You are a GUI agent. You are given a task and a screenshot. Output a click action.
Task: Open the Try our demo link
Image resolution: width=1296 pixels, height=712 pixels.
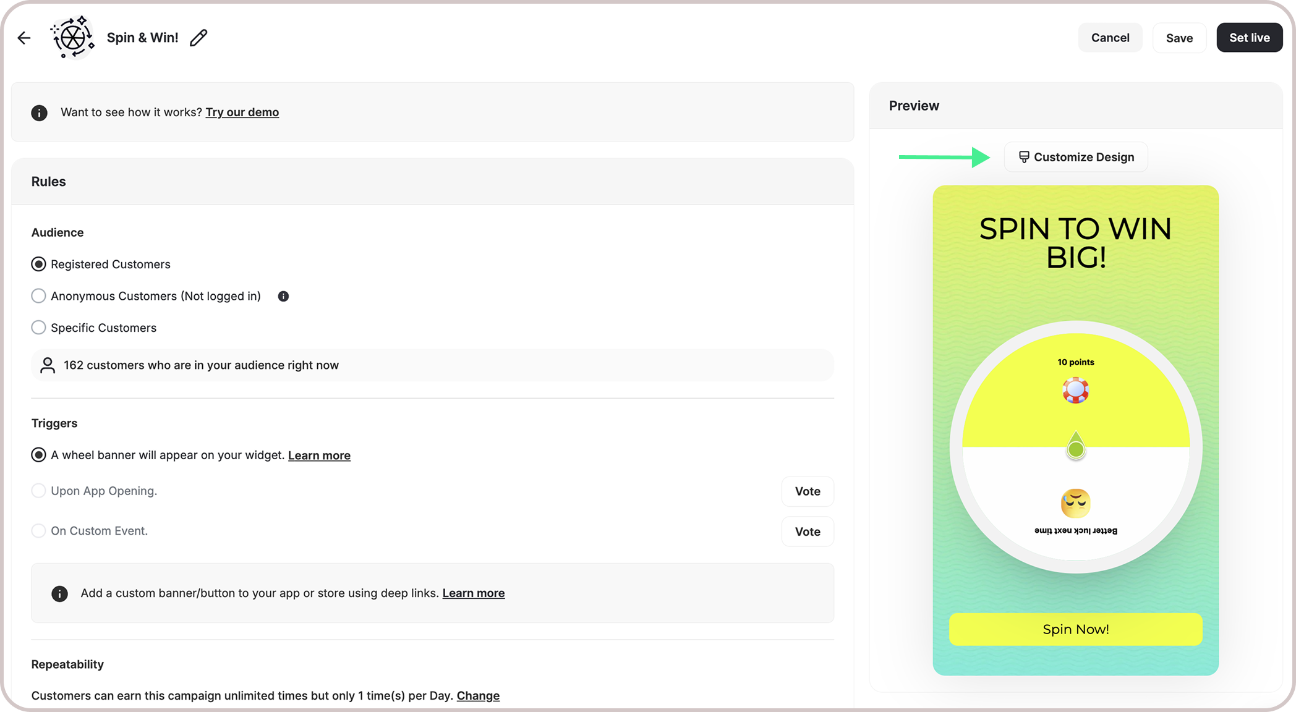(242, 112)
